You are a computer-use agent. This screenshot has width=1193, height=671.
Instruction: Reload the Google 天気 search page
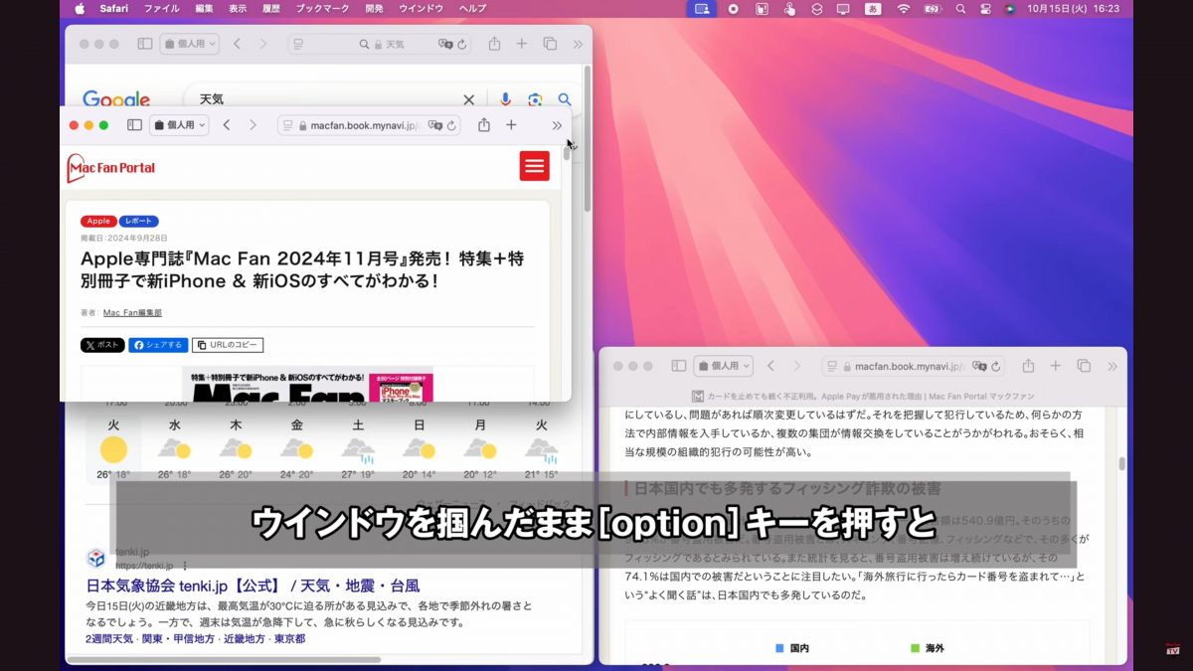(x=463, y=44)
